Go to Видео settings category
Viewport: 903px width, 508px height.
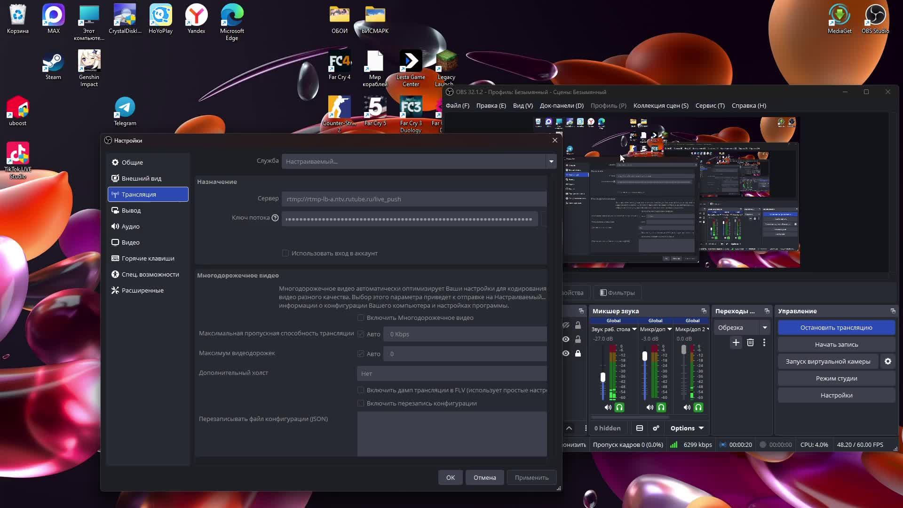(x=148, y=242)
